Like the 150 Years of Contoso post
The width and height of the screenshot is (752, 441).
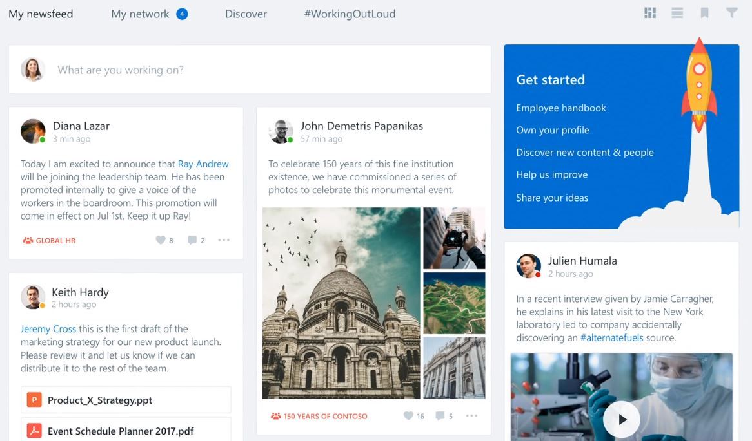tap(408, 416)
